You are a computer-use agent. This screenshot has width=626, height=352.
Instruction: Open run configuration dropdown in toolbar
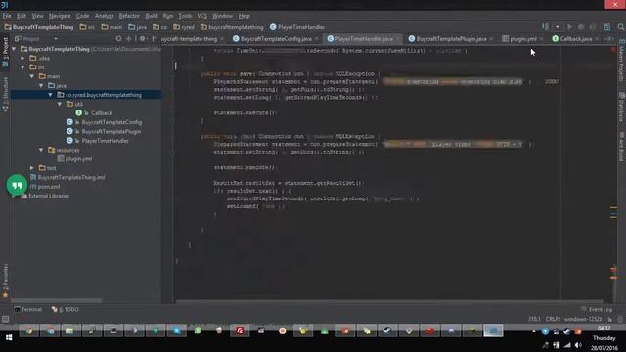click(x=557, y=27)
